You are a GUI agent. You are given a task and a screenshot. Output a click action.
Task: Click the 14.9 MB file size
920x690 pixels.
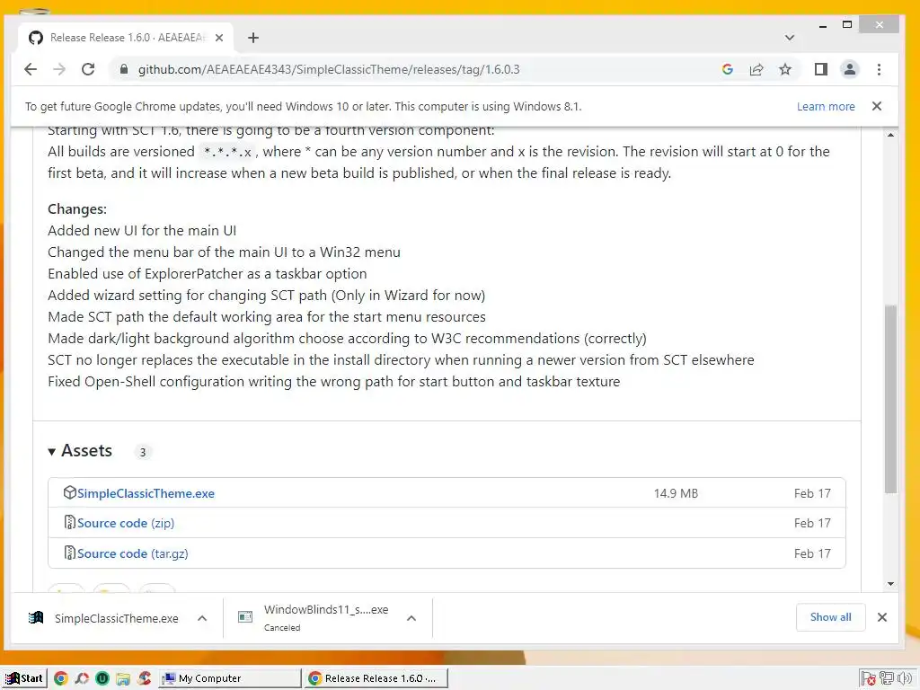(676, 493)
